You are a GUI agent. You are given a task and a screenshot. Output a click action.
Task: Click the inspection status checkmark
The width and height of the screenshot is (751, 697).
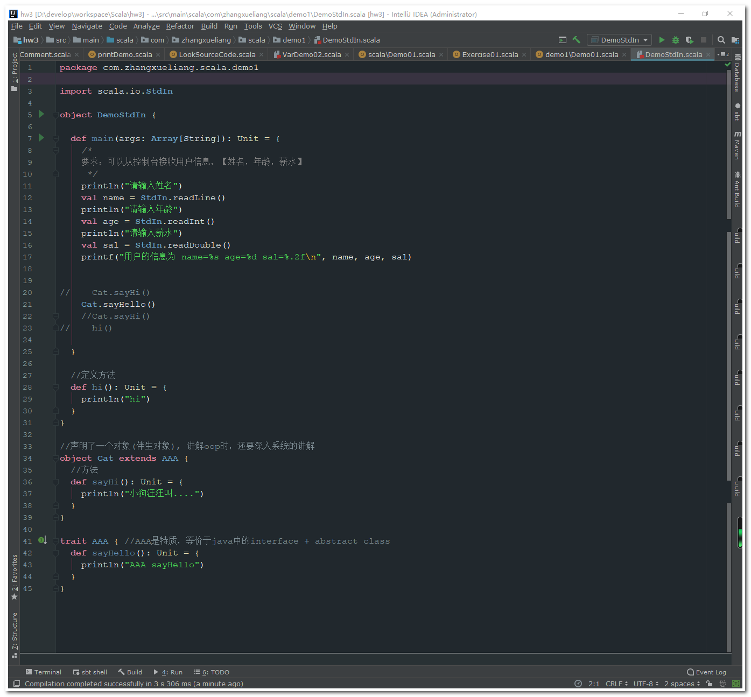[x=728, y=65]
